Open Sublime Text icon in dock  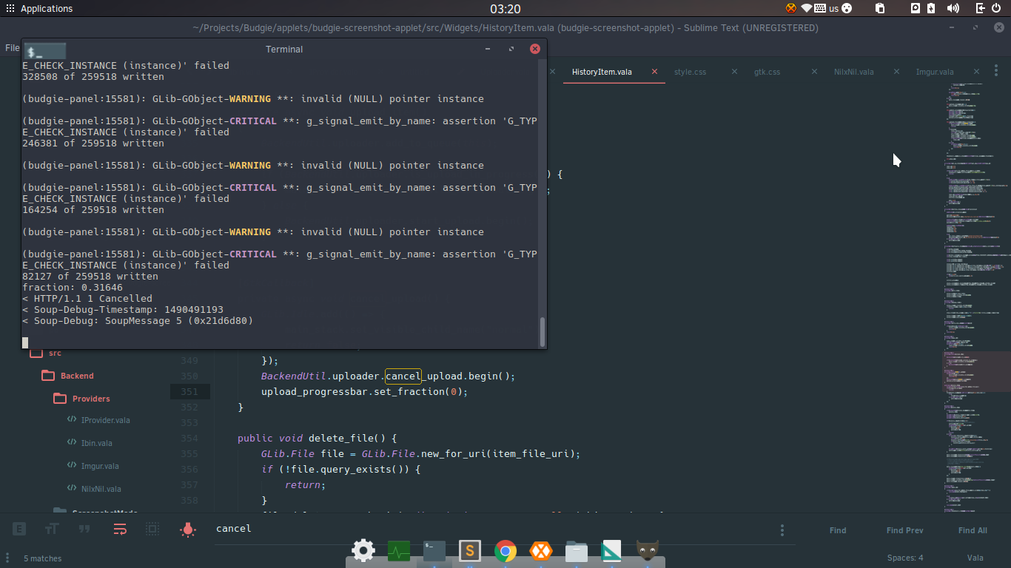[470, 550]
